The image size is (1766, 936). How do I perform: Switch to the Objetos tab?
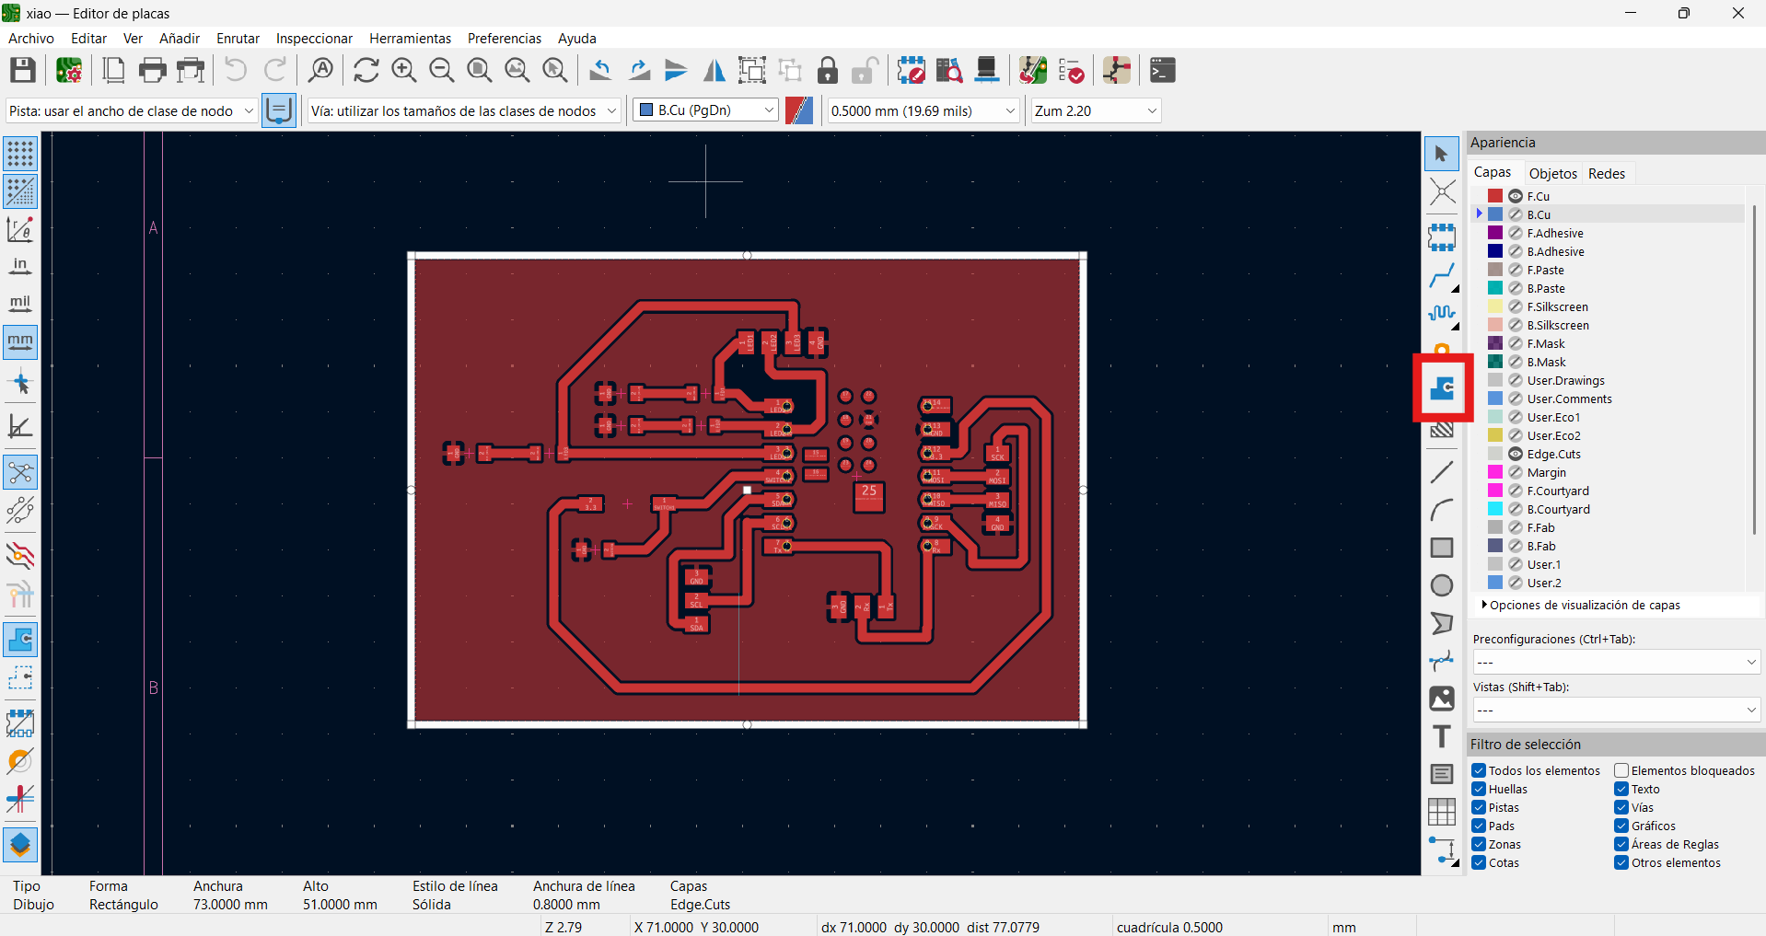(x=1552, y=173)
